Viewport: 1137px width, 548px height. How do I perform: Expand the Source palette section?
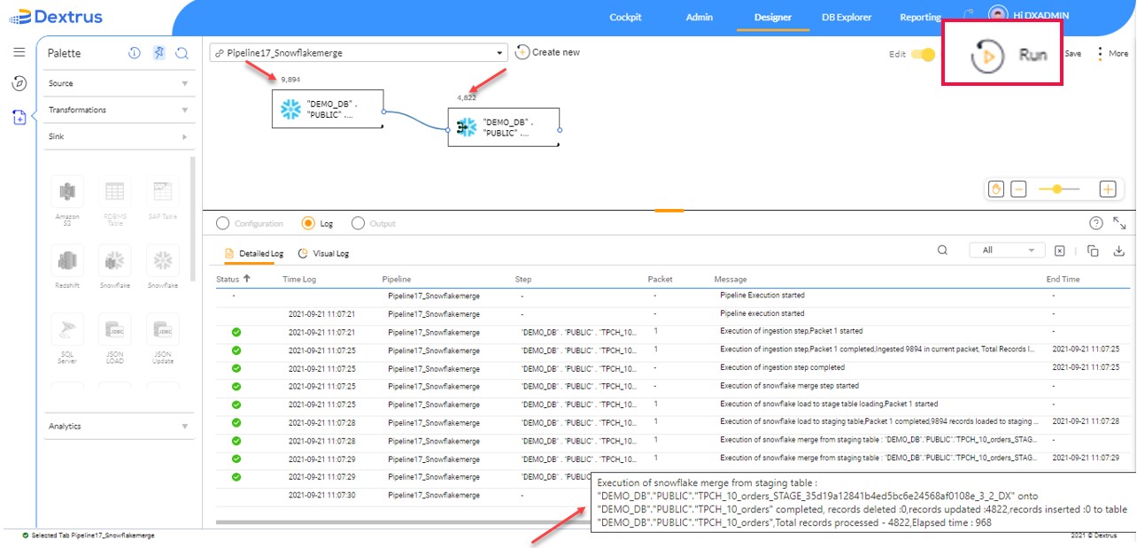(120, 83)
